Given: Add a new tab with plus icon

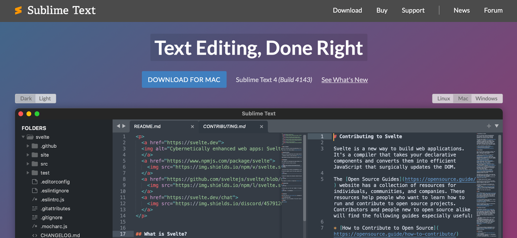Looking at the screenshot, I should point(489,126).
